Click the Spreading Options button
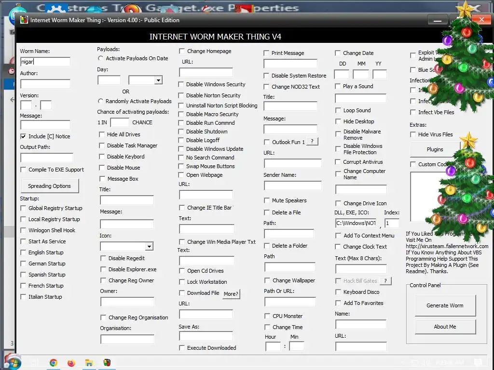This screenshot has height=370, width=494. coord(50,186)
